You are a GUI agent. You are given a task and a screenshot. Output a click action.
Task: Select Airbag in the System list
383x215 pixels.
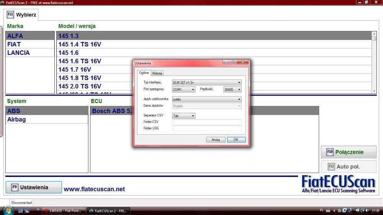click(x=47, y=119)
